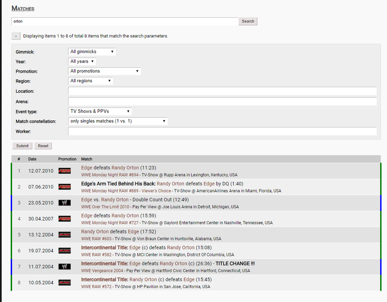The width and height of the screenshot is (387, 302).
Task: Click Intercontinental Title link in 10.05.2004 row
Action: [105, 280]
